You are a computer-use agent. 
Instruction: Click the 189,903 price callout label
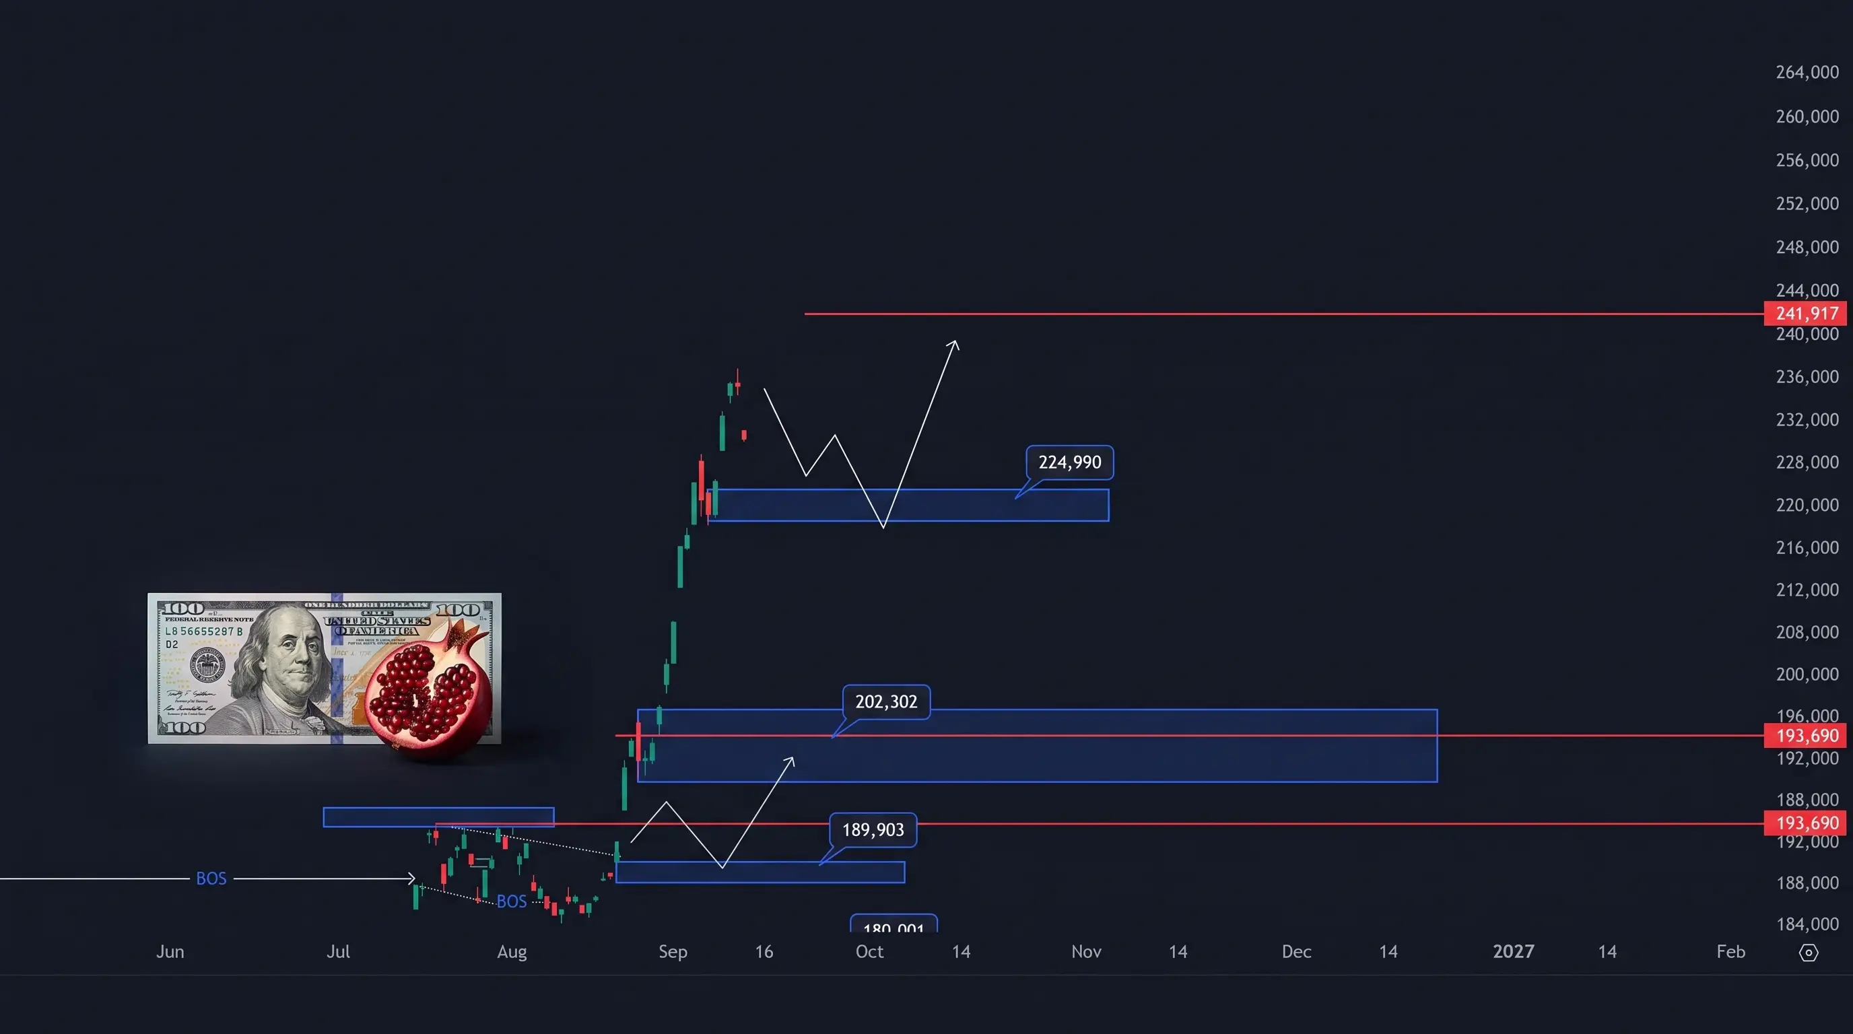tap(873, 830)
